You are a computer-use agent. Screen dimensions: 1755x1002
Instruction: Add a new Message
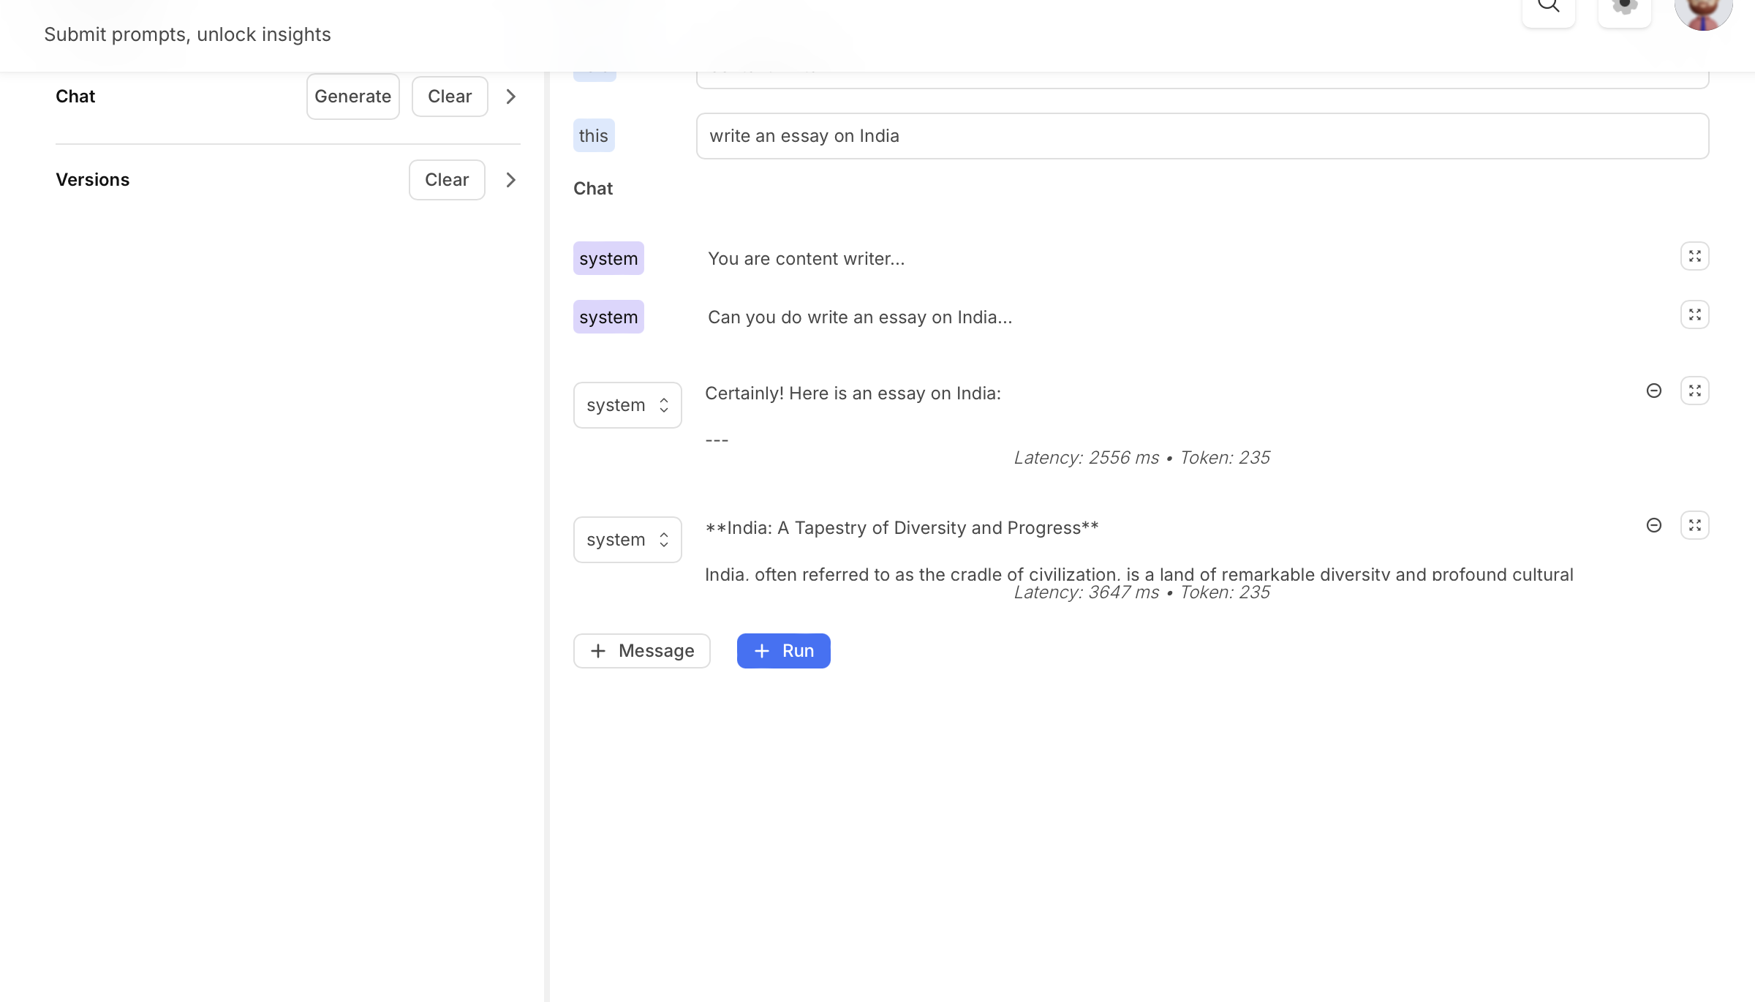click(x=641, y=651)
